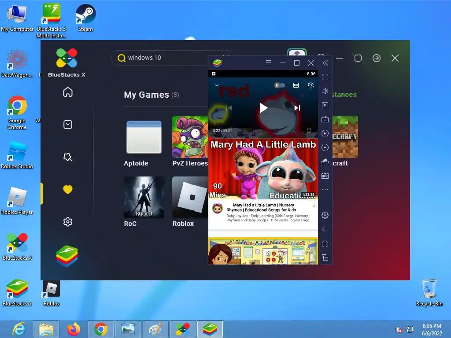Click the cursor lock icon in side toolbar
This screenshot has height=338, width=451.
(x=325, y=105)
